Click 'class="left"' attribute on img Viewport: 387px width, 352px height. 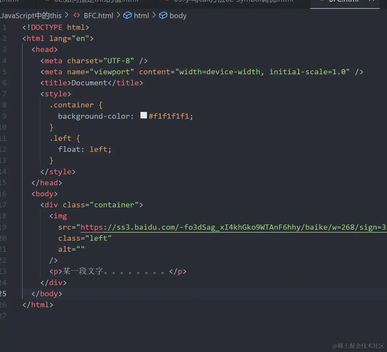[85, 238]
